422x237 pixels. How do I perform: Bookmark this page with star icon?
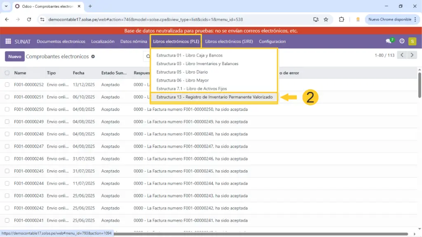[x=326, y=19]
